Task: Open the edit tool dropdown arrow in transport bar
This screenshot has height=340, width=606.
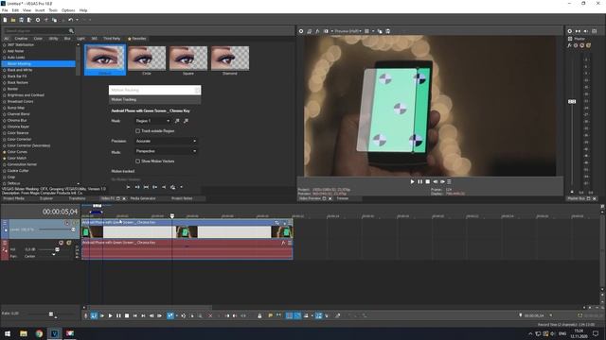Action: (177, 315)
